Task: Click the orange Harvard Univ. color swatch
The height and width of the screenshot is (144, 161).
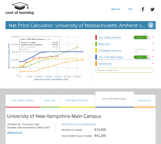Action: coord(96,64)
